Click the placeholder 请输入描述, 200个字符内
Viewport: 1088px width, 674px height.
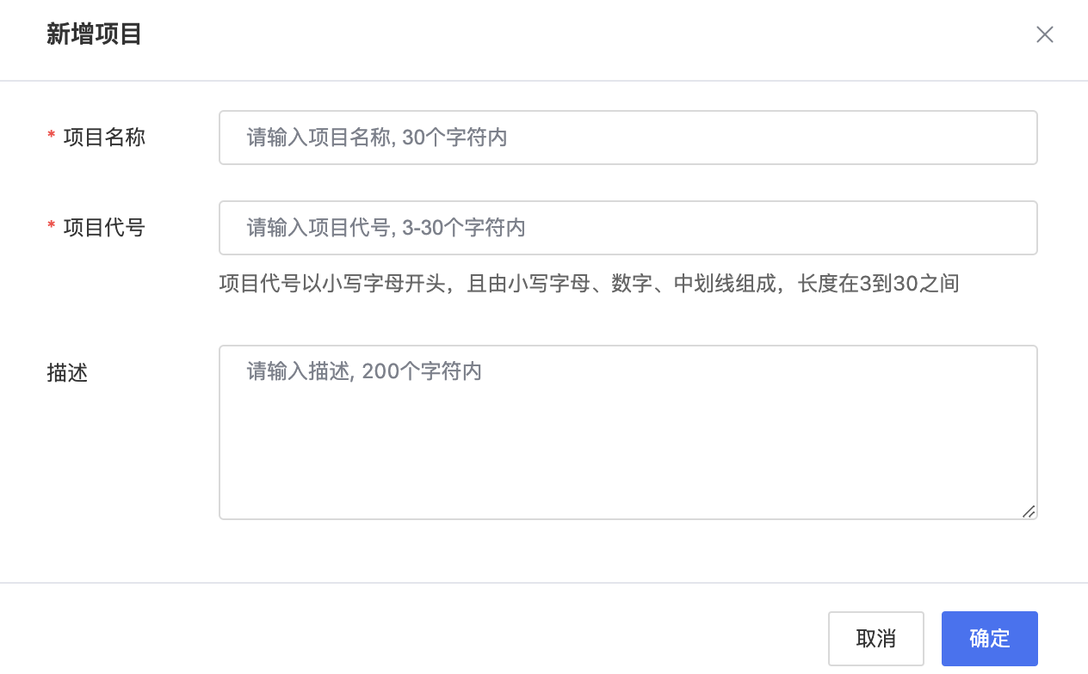point(364,371)
